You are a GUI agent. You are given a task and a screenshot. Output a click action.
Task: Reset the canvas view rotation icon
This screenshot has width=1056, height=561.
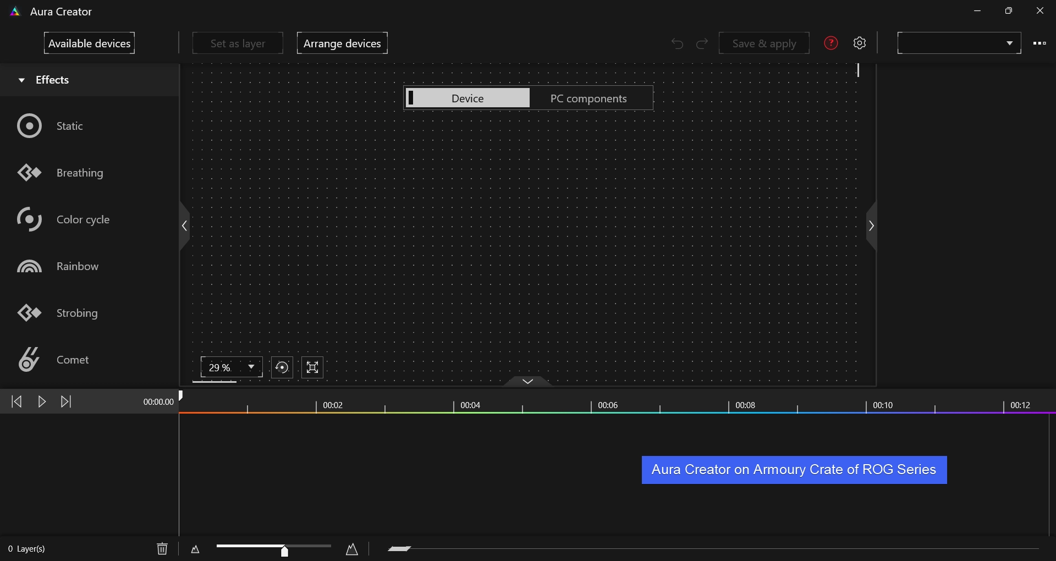click(x=282, y=367)
